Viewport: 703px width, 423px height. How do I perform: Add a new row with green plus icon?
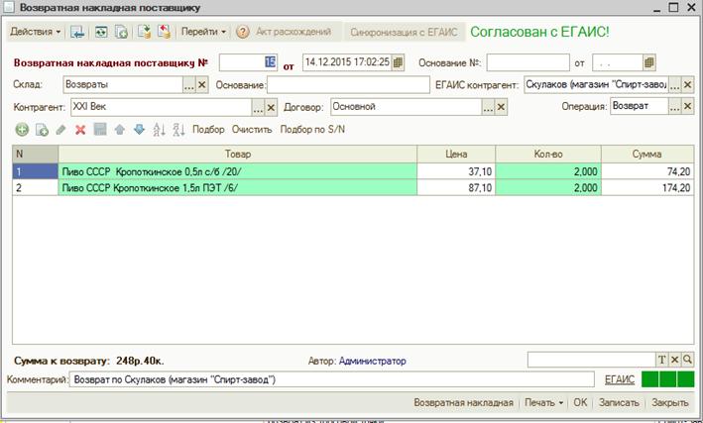(x=22, y=130)
